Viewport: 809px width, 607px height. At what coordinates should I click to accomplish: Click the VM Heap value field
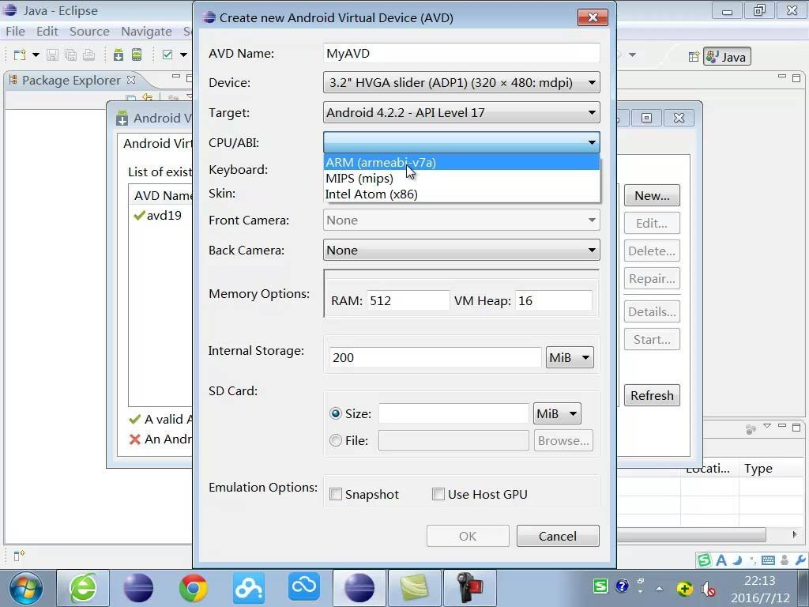pos(553,300)
